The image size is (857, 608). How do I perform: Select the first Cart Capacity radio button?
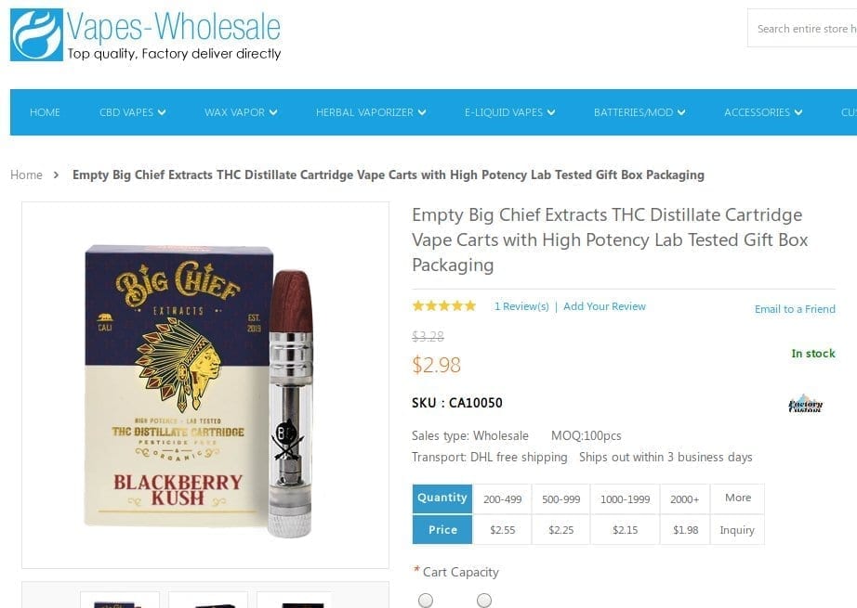(x=425, y=601)
